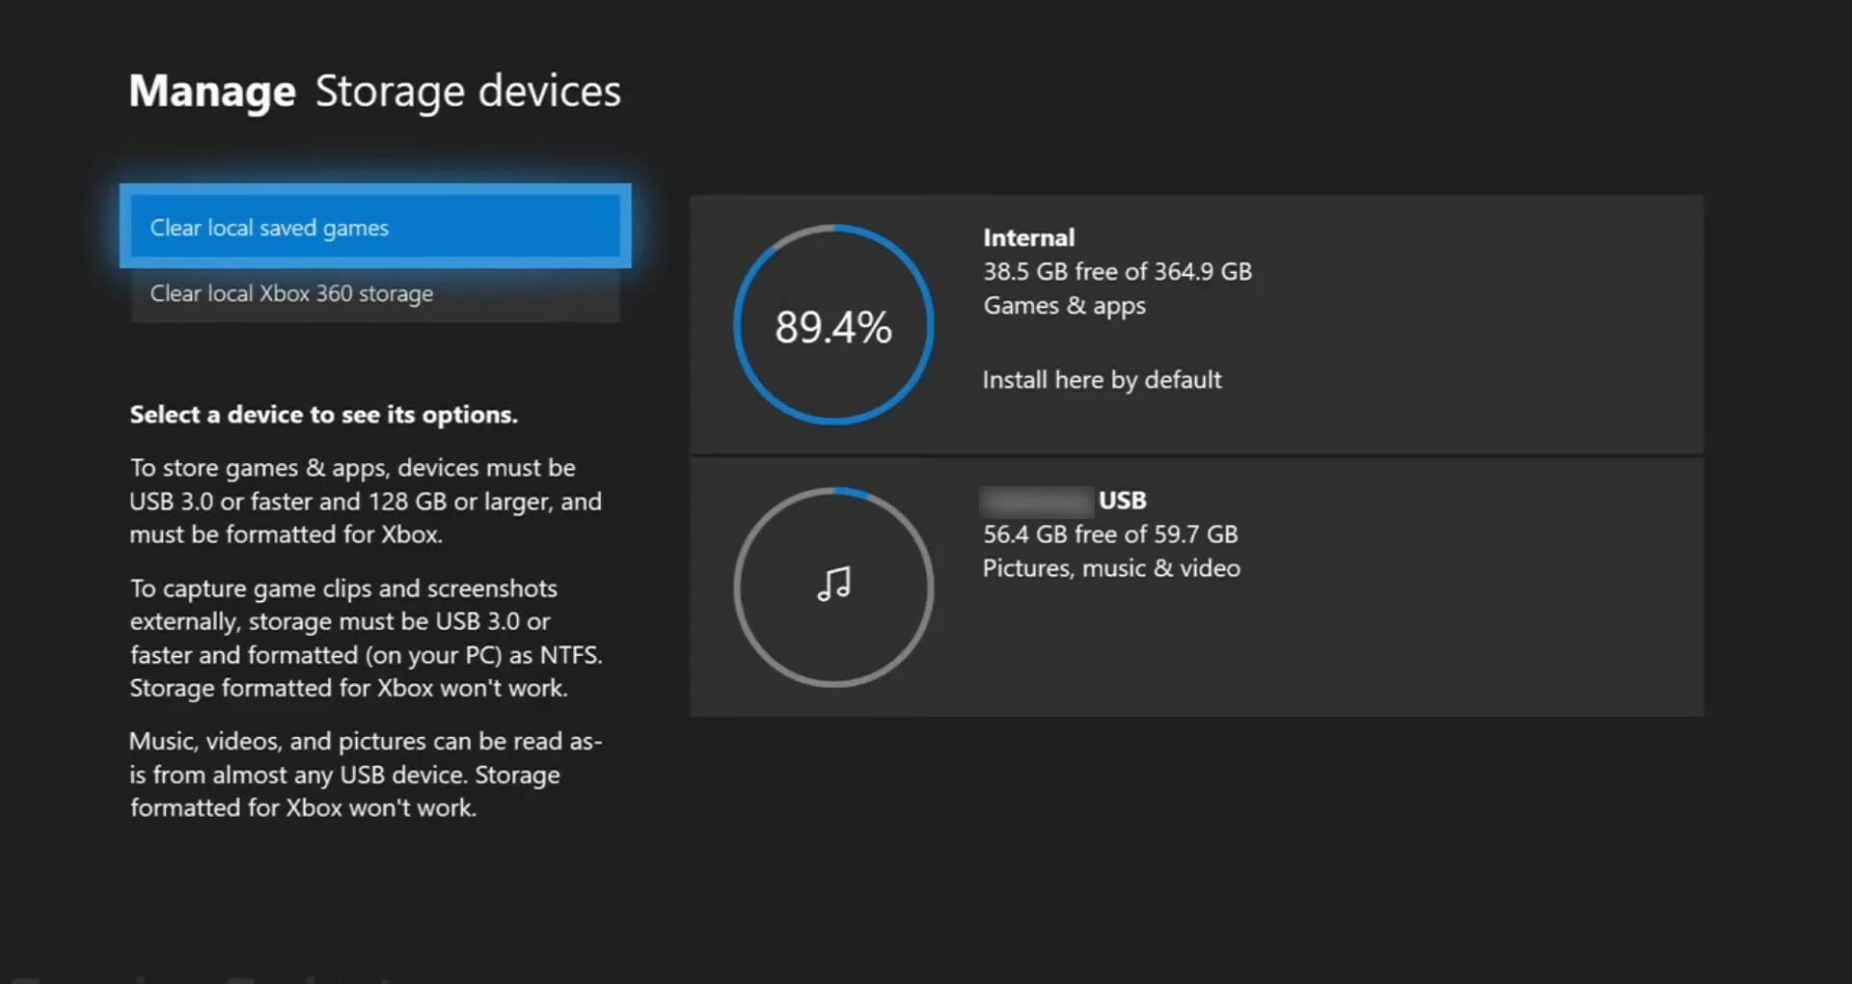
Task: Click the 56.4 GB free of 59.7 GB text
Action: (1109, 534)
